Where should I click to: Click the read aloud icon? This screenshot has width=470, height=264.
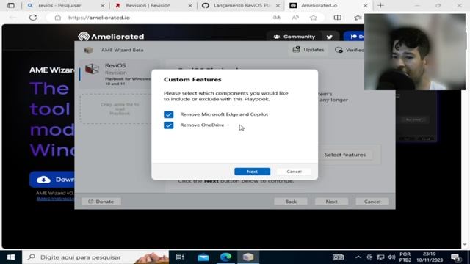pos(295,18)
